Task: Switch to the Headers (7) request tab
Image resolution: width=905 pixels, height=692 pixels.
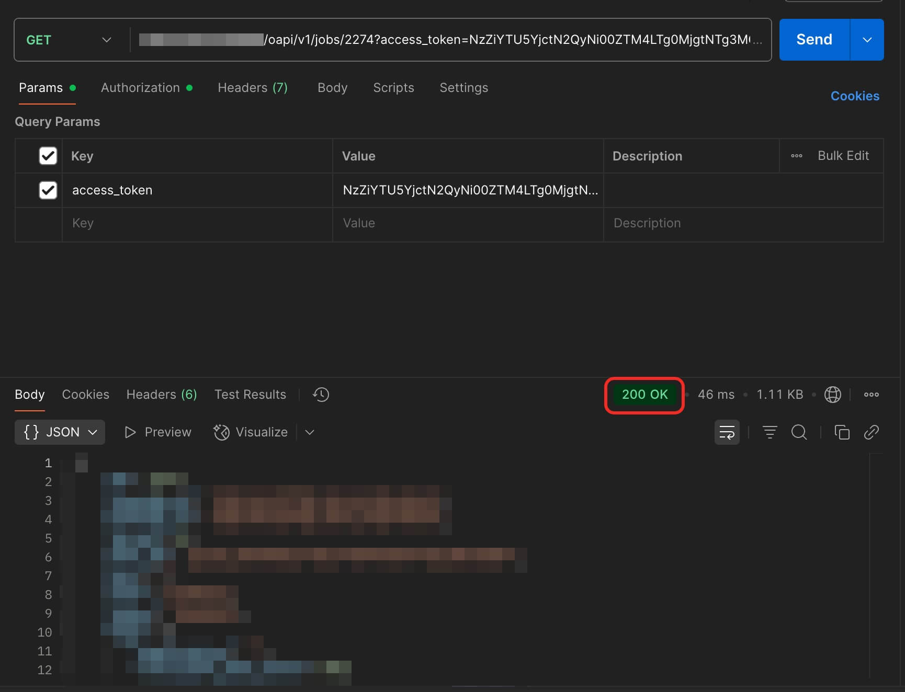Action: tap(253, 88)
